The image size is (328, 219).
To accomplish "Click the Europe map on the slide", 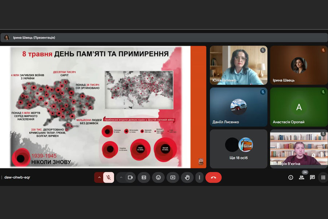I will [x=139, y=90].
